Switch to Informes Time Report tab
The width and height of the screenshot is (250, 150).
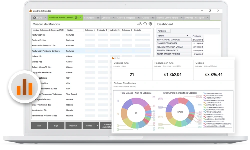point(194,18)
